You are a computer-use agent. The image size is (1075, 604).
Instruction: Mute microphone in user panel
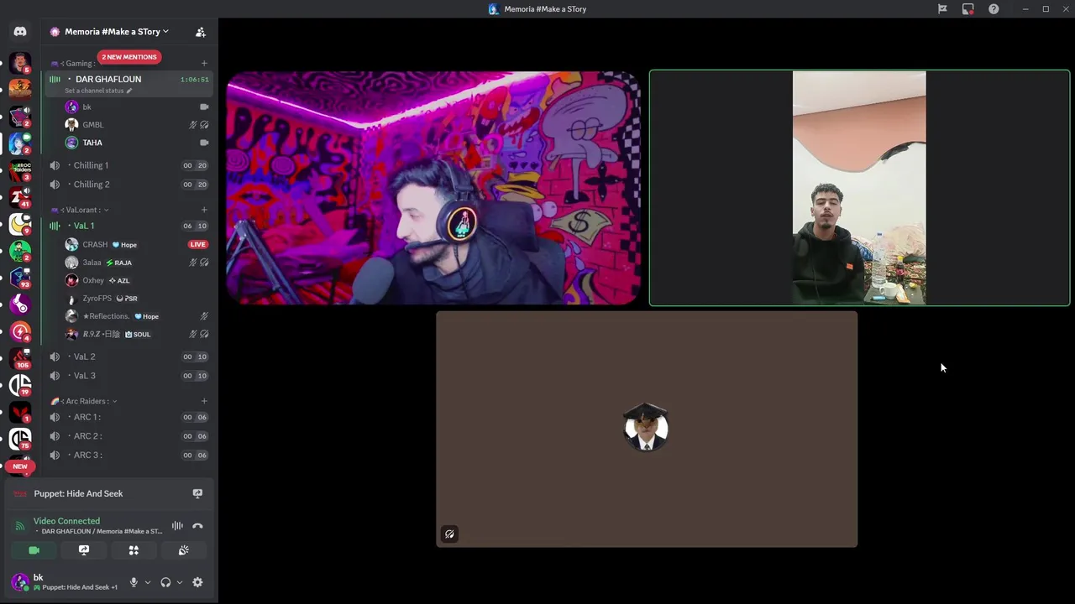coord(134,582)
